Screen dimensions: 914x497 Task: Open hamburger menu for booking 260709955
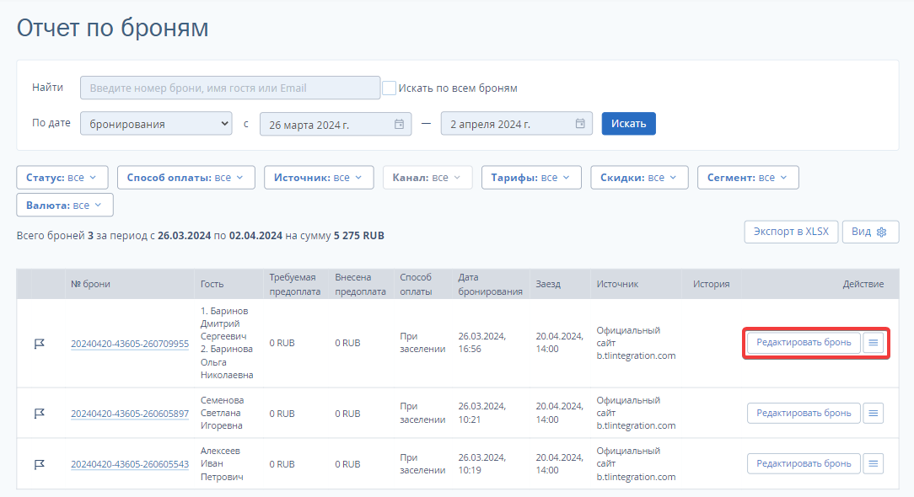click(874, 343)
